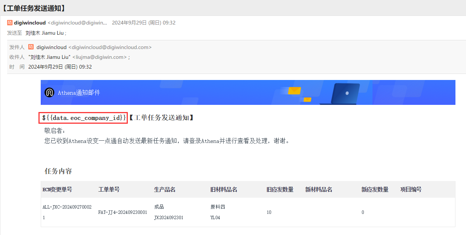466x235 pixels.
Task: Click the 发件人 label
Action: click(x=17, y=47)
